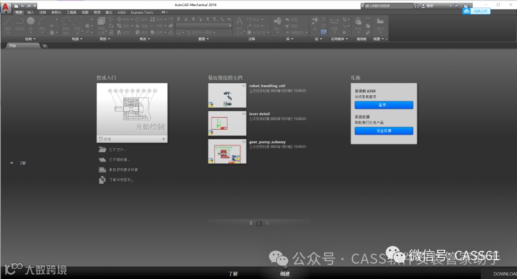Select the 开始 (Start) document tab

tap(22, 46)
